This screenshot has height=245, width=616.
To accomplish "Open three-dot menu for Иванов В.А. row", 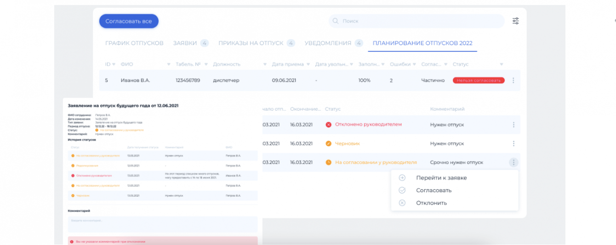I will [513, 80].
